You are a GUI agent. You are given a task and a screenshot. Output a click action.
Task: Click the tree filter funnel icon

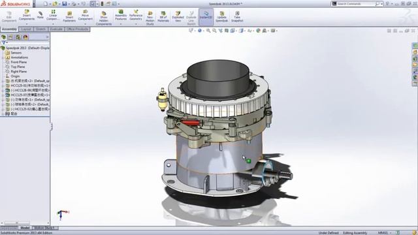[4, 42]
